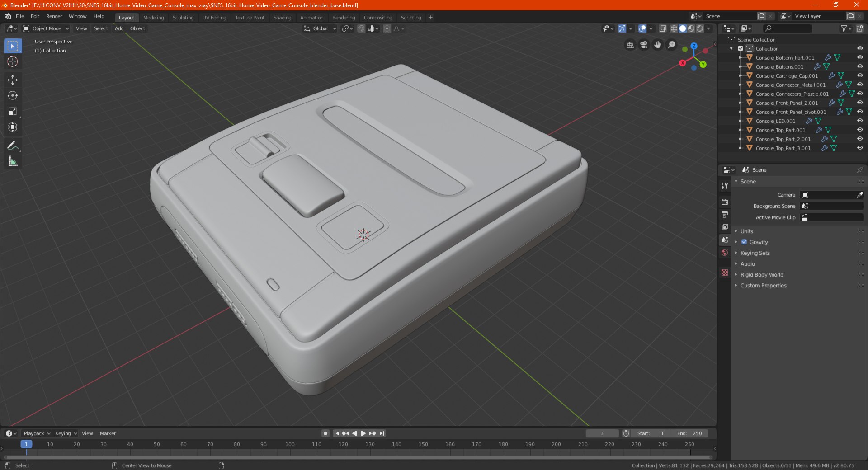868x470 pixels.
Task: Hide Console_Top_Part_3.001 in viewport
Action: pos(860,148)
